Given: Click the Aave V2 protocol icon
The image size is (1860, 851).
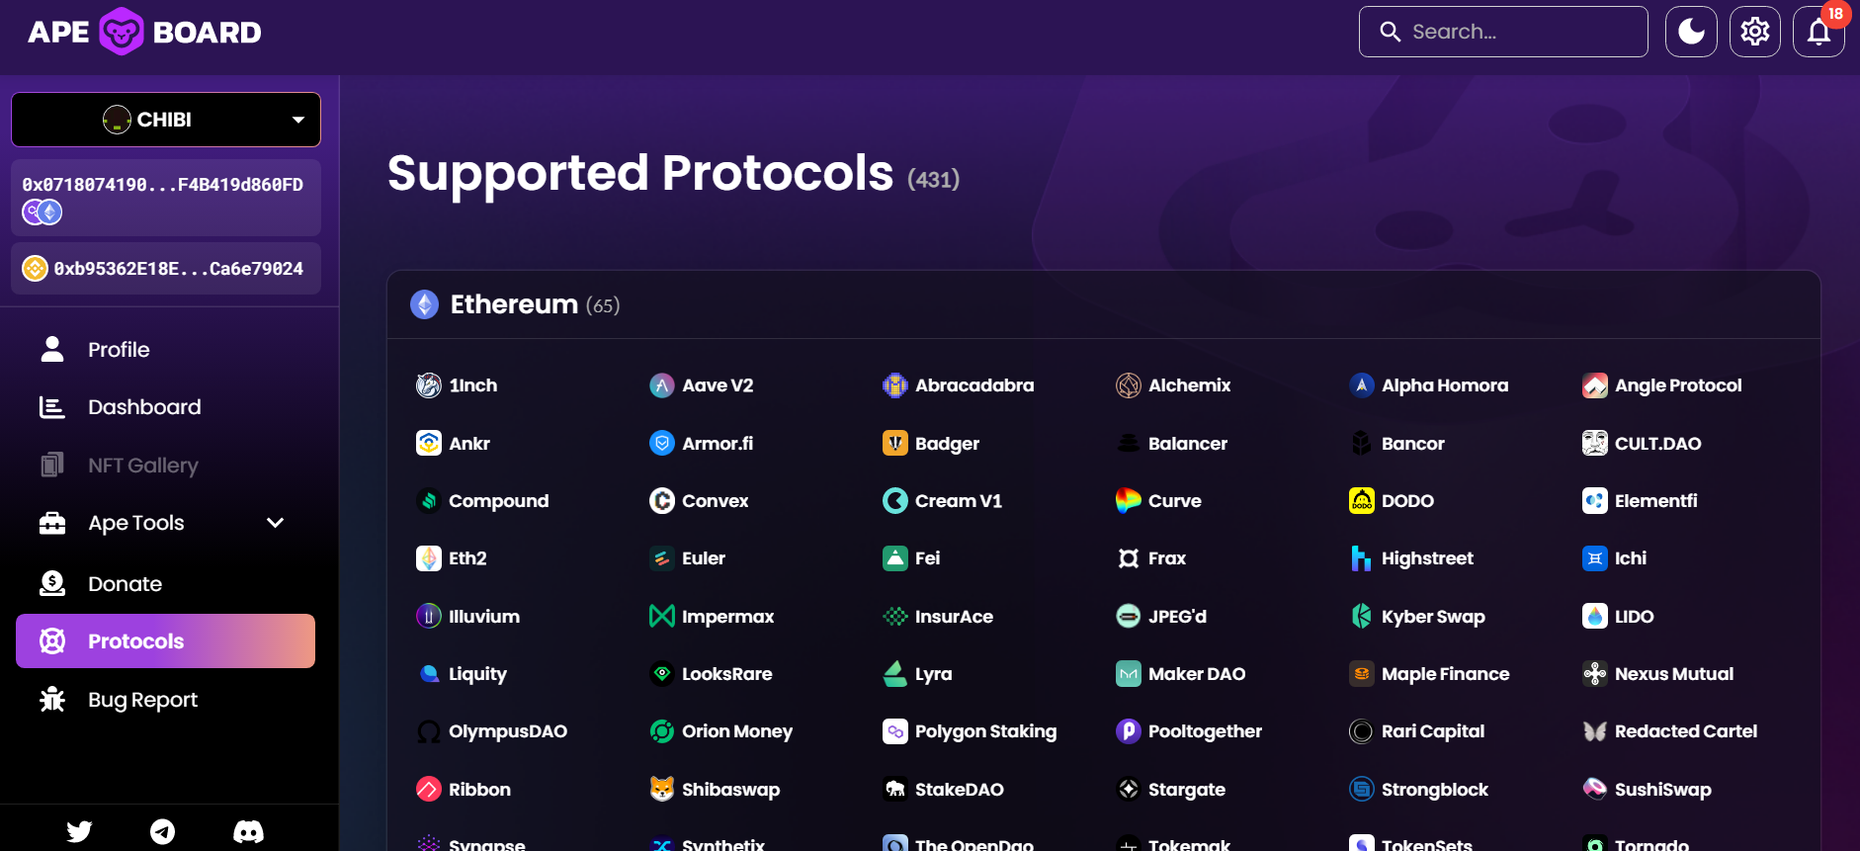Looking at the screenshot, I should pos(662,385).
